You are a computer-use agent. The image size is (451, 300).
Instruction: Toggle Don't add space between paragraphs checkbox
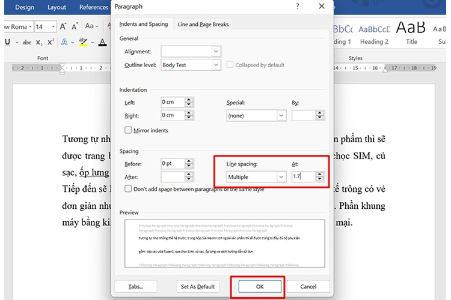click(128, 188)
